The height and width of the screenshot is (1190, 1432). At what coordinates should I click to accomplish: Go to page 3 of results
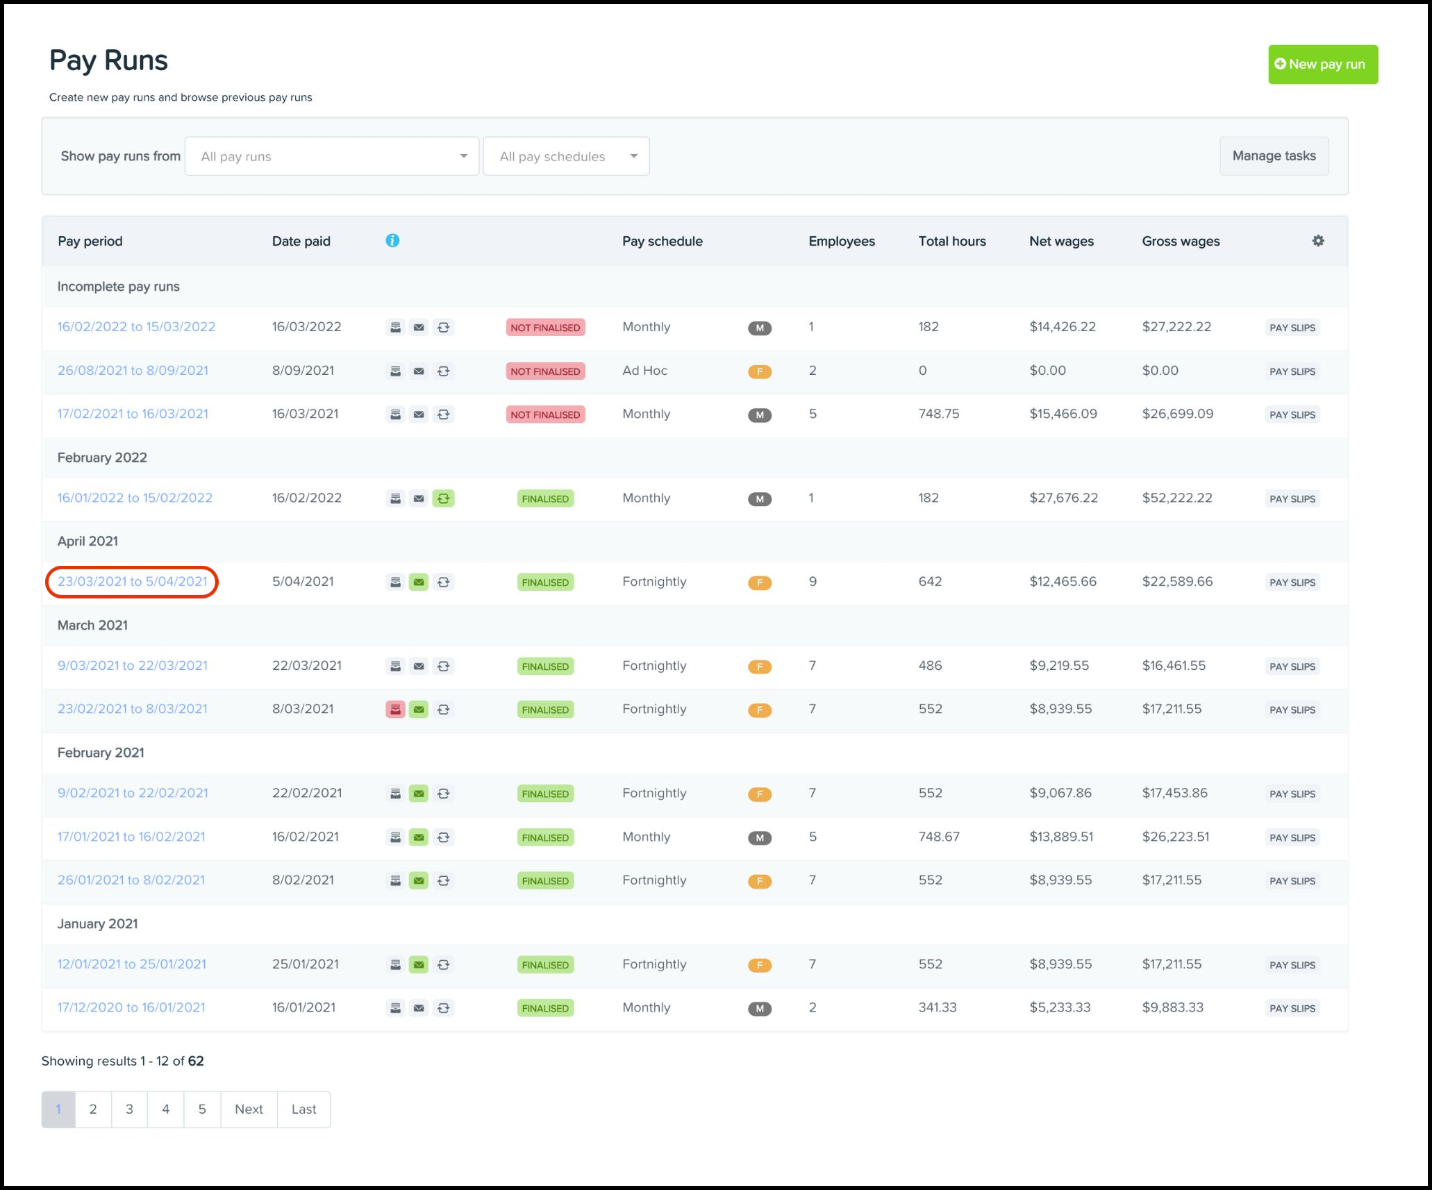129,1109
